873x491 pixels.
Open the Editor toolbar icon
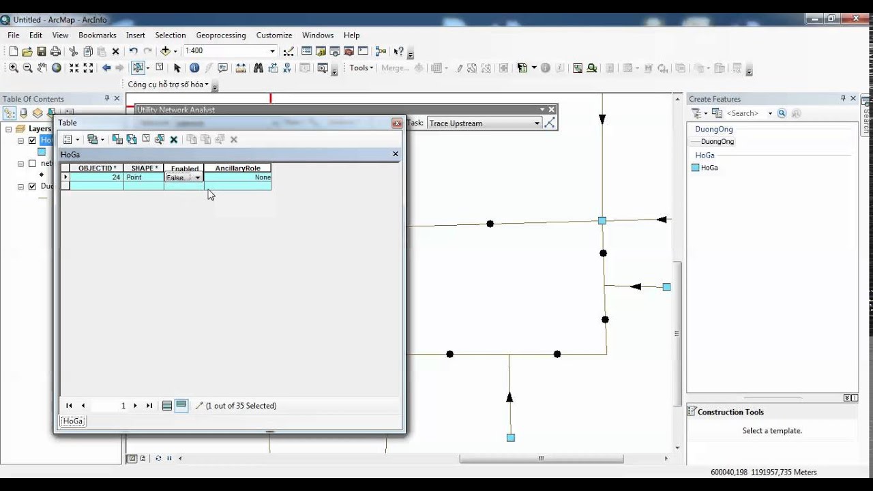288,51
